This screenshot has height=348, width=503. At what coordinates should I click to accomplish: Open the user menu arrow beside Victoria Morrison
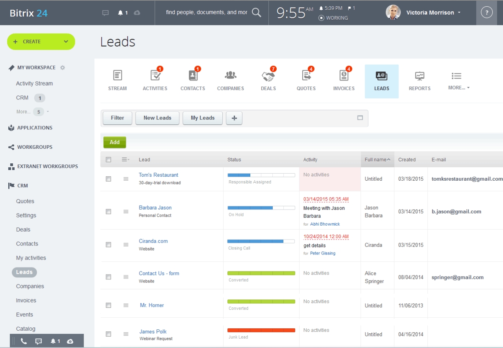tap(459, 13)
